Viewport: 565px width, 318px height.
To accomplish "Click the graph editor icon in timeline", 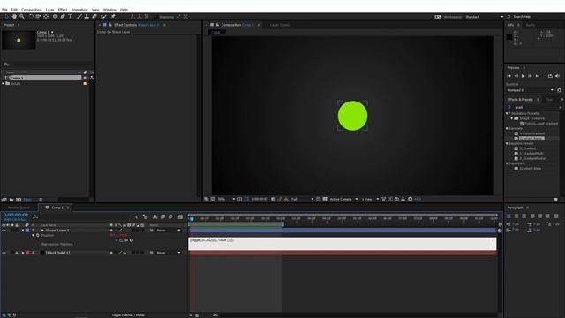I will click(180, 217).
